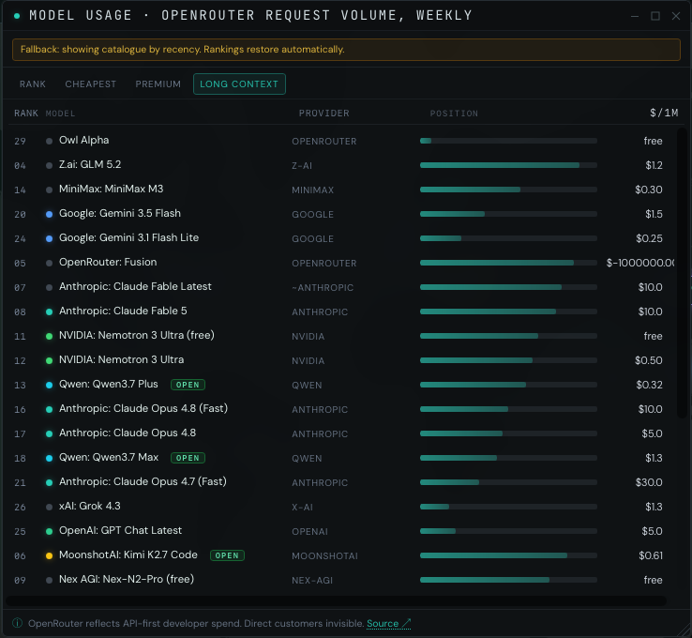Close the Model Usage window
Viewport: 692px width, 638px height.
pos(676,16)
